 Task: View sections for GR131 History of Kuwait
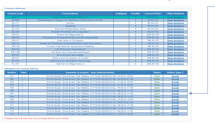[175, 58]
